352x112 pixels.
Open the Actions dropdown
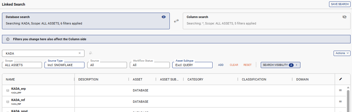click(x=342, y=53)
